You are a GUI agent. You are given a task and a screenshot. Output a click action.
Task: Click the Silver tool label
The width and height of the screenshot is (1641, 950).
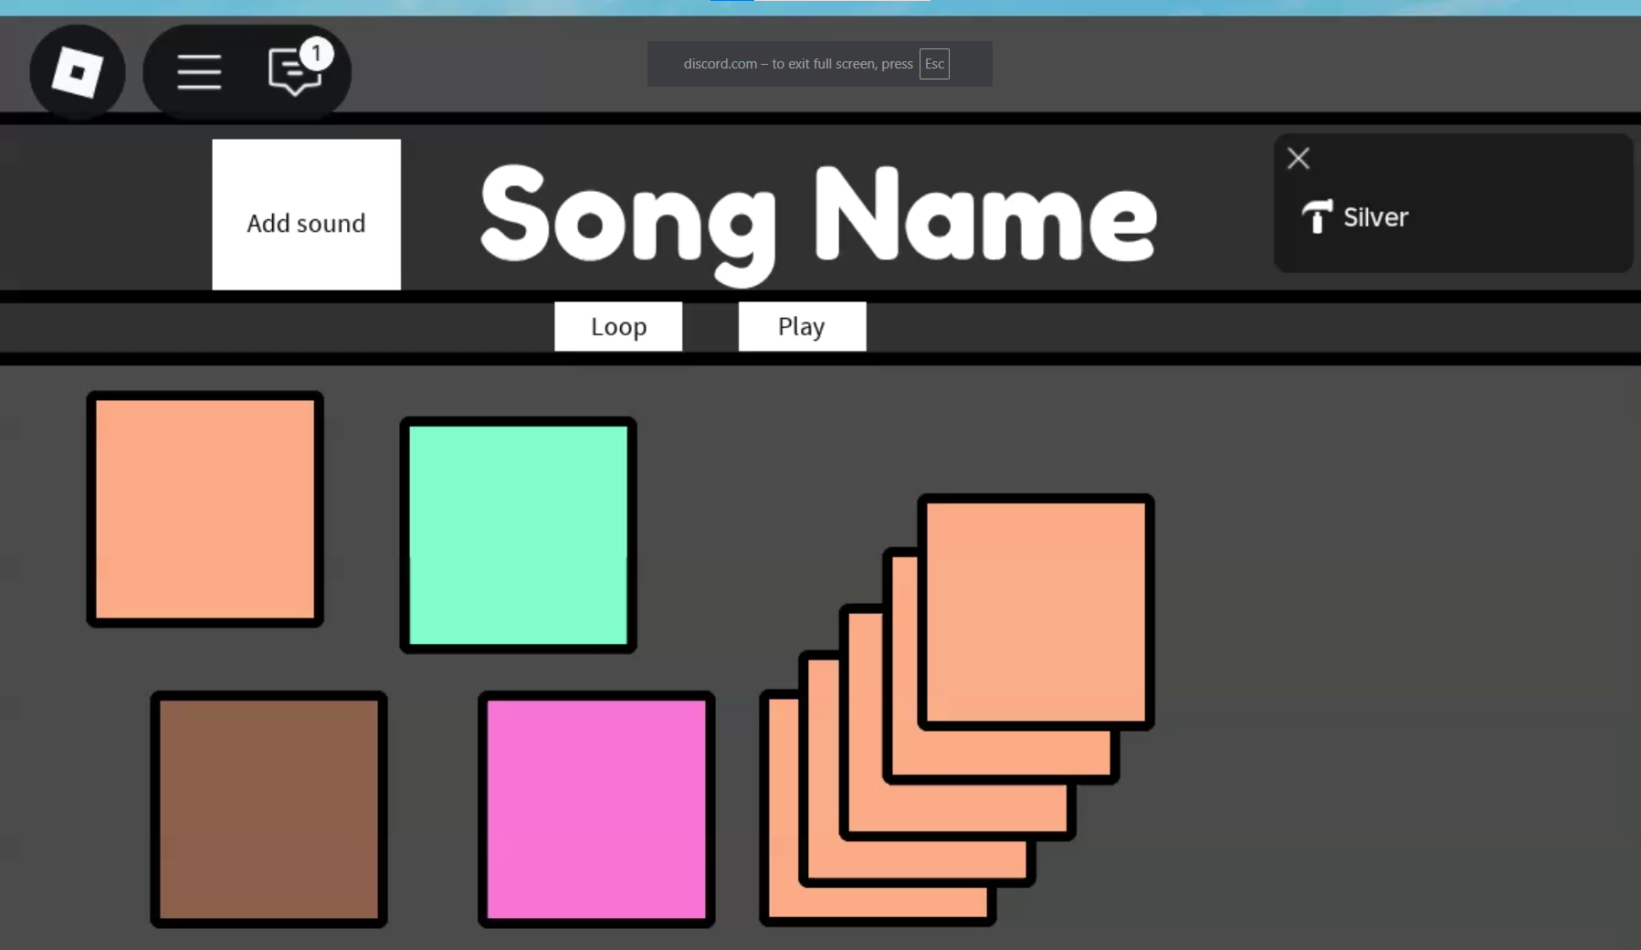pos(1375,217)
